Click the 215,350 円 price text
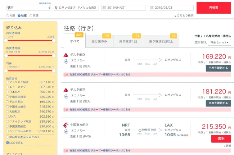Screen dimensions: 234x155 [216, 127]
